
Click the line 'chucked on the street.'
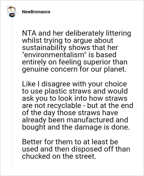(x=59, y=156)
